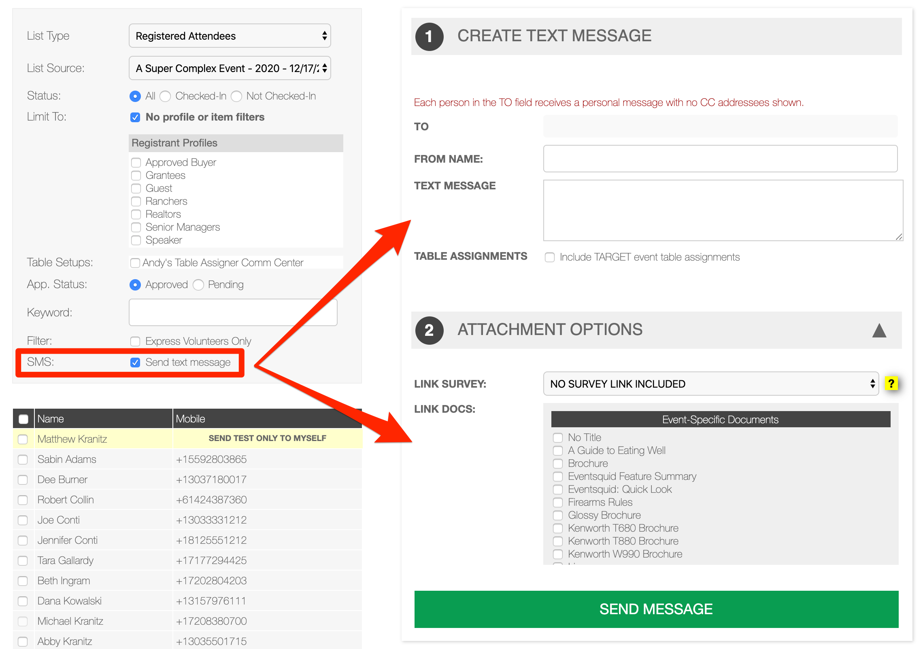Select the All status radio button
Viewport: 923px width, 649px height.
135,96
